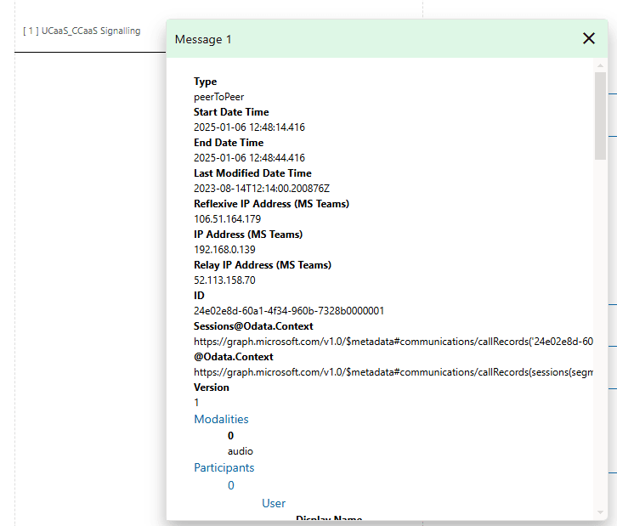
Task: Click the ID value 24e02e8d-60a1-4f34-960b-7328b0000001
Action: (x=289, y=311)
